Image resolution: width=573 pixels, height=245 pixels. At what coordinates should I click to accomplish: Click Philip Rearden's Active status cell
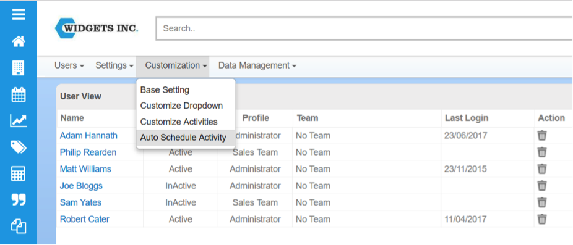[181, 152]
